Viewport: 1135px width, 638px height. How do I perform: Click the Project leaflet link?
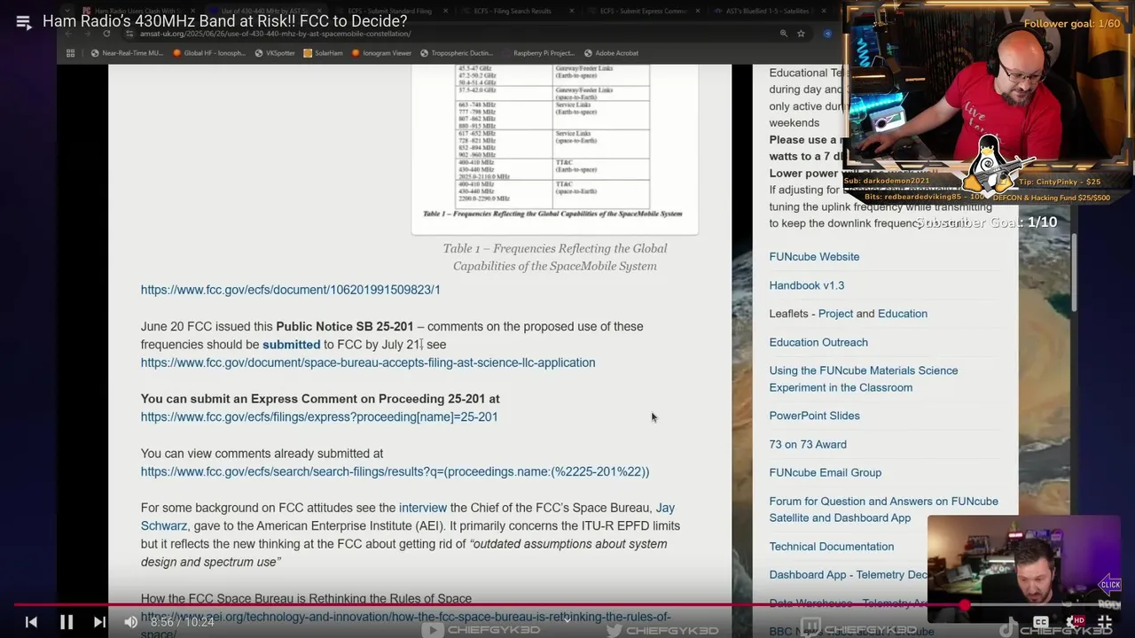tap(835, 314)
